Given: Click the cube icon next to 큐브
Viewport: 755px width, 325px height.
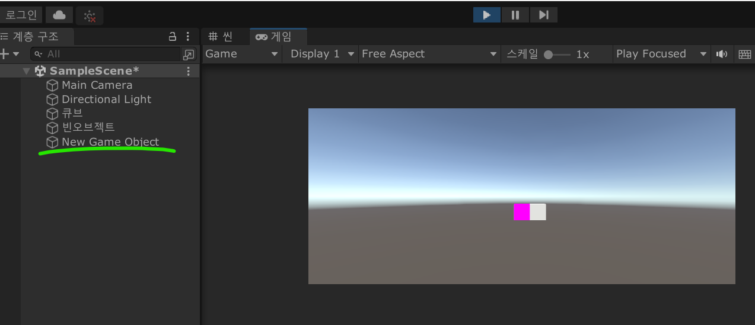Looking at the screenshot, I should [x=53, y=113].
